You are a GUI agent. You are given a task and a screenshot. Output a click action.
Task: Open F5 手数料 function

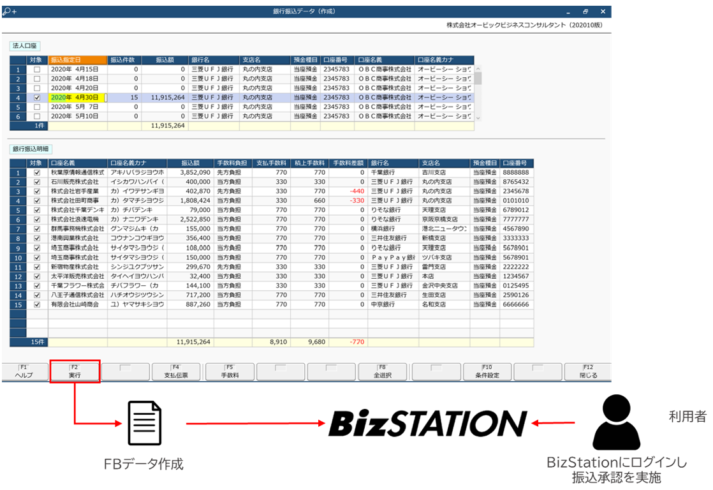pyautogui.click(x=229, y=372)
